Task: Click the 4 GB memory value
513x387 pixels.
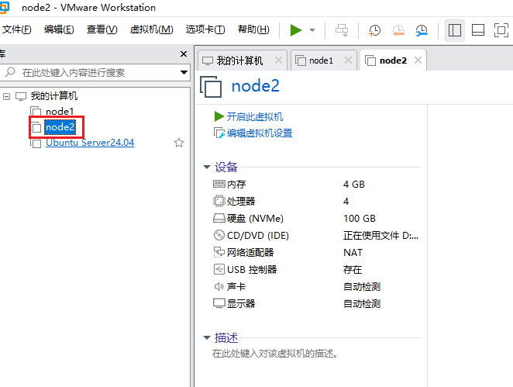Action: pyautogui.click(x=354, y=185)
